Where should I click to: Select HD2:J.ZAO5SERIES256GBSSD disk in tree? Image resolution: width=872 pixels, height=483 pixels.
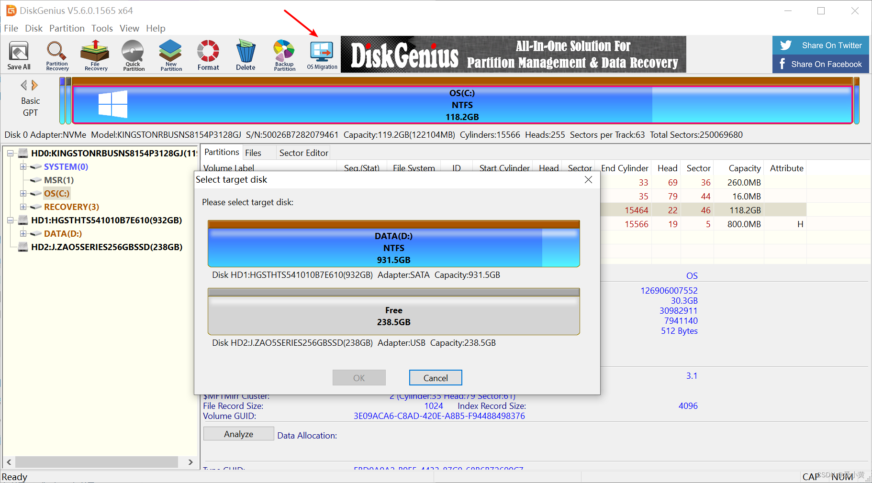click(x=107, y=247)
